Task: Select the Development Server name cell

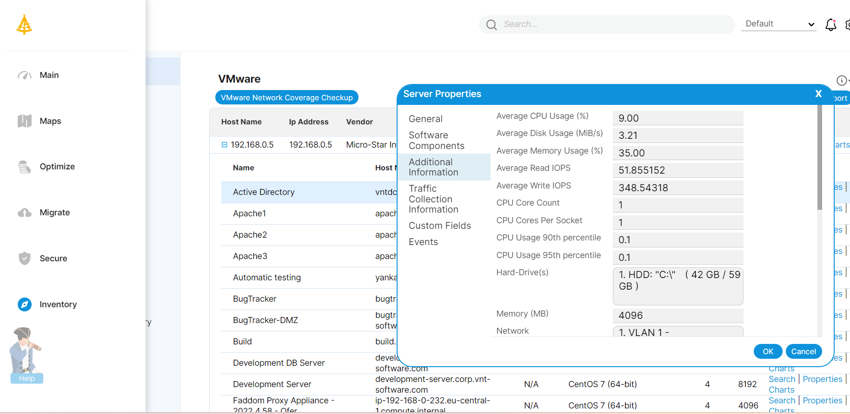Action: pos(272,384)
